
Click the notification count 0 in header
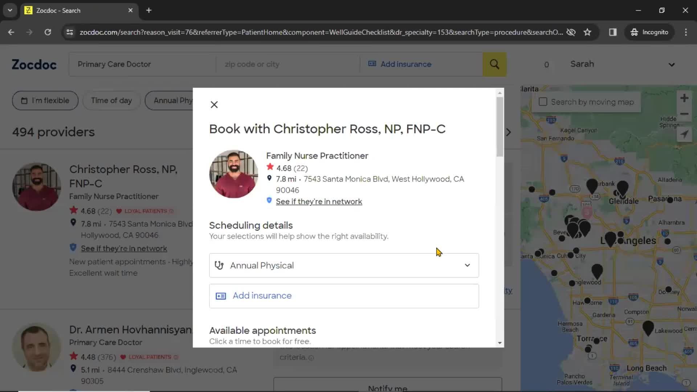[x=546, y=65]
